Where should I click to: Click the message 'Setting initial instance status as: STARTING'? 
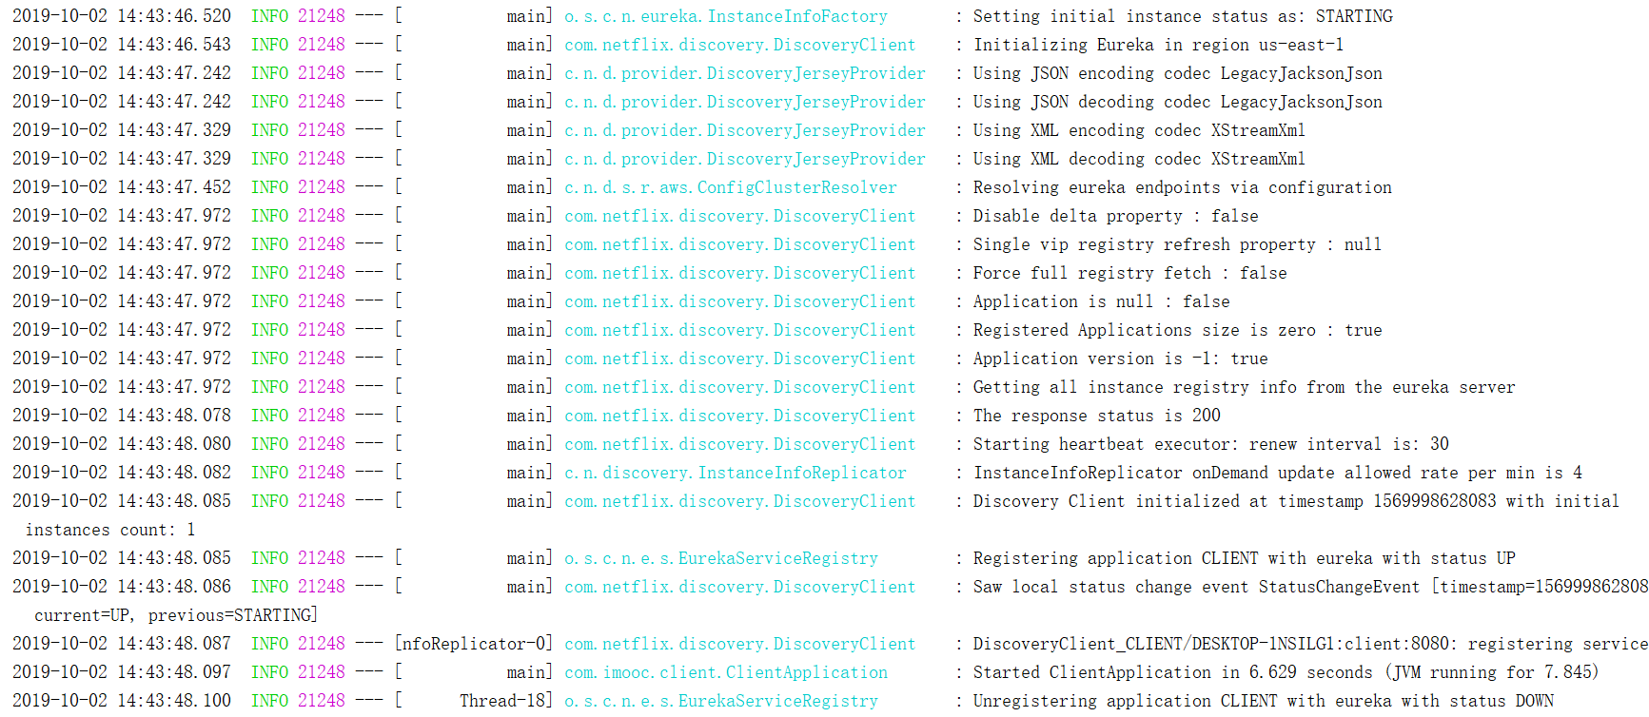(x=1183, y=16)
